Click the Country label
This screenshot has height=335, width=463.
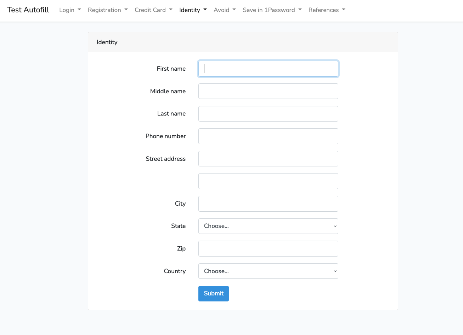(175, 271)
